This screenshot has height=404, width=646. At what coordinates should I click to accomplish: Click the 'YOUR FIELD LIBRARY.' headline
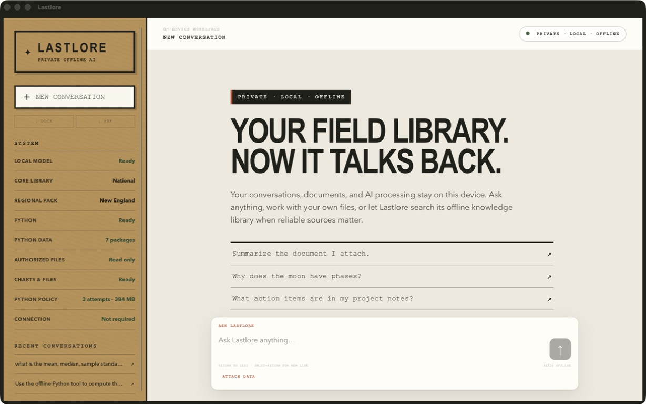point(370,131)
